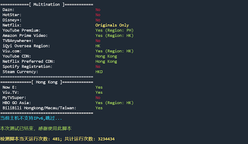
Task: Click Amazon Prime Video Region HK result
Action: pos(115,36)
